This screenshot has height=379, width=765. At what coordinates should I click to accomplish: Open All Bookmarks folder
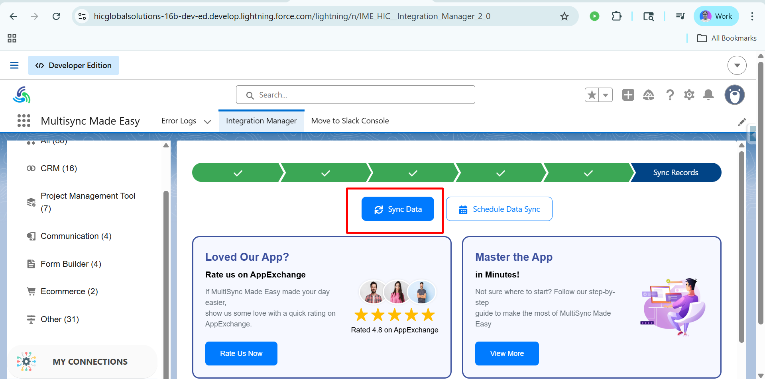coord(726,38)
